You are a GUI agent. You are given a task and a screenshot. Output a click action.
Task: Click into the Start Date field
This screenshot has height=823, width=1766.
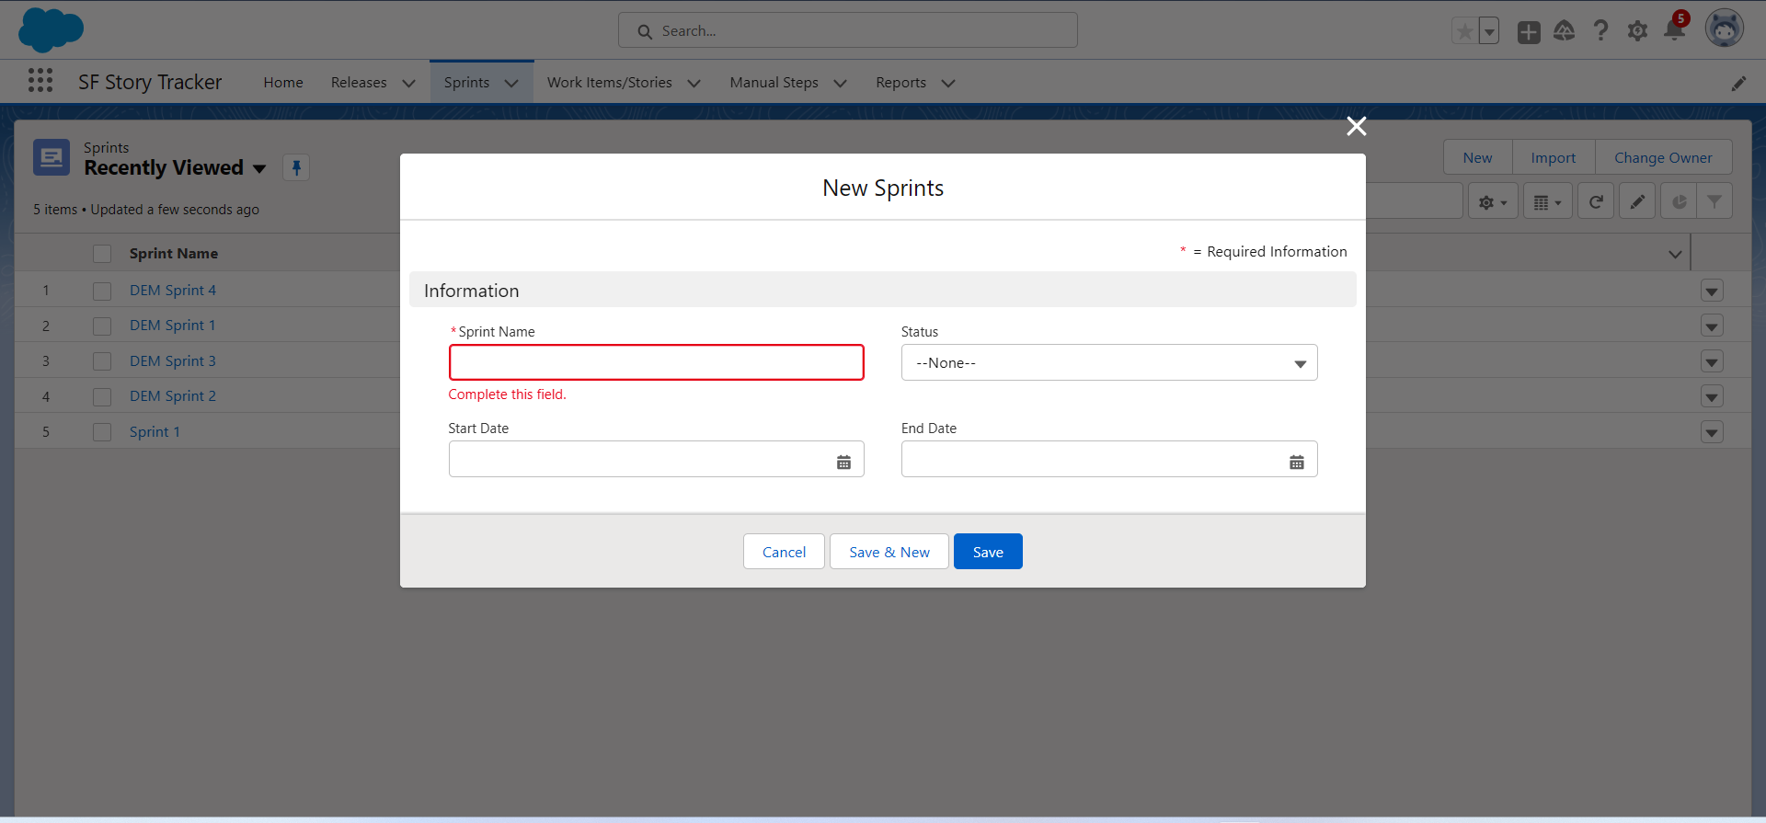point(657,459)
